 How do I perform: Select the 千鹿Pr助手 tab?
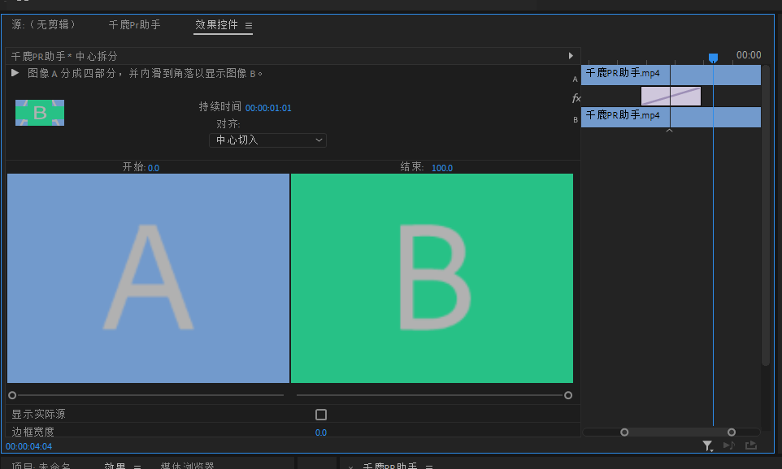pyautogui.click(x=133, y=25)
